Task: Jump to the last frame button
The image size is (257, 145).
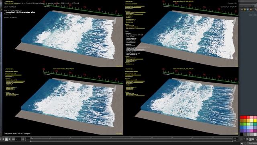Action: pos(13,139)
